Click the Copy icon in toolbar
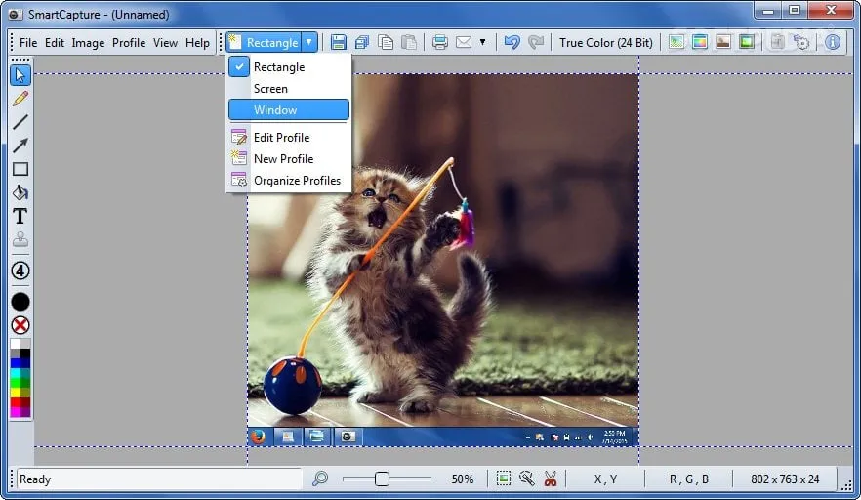Image resolution: width=861 pixels, height=500 pixels. pyautogui.click(x=386, y=42)
